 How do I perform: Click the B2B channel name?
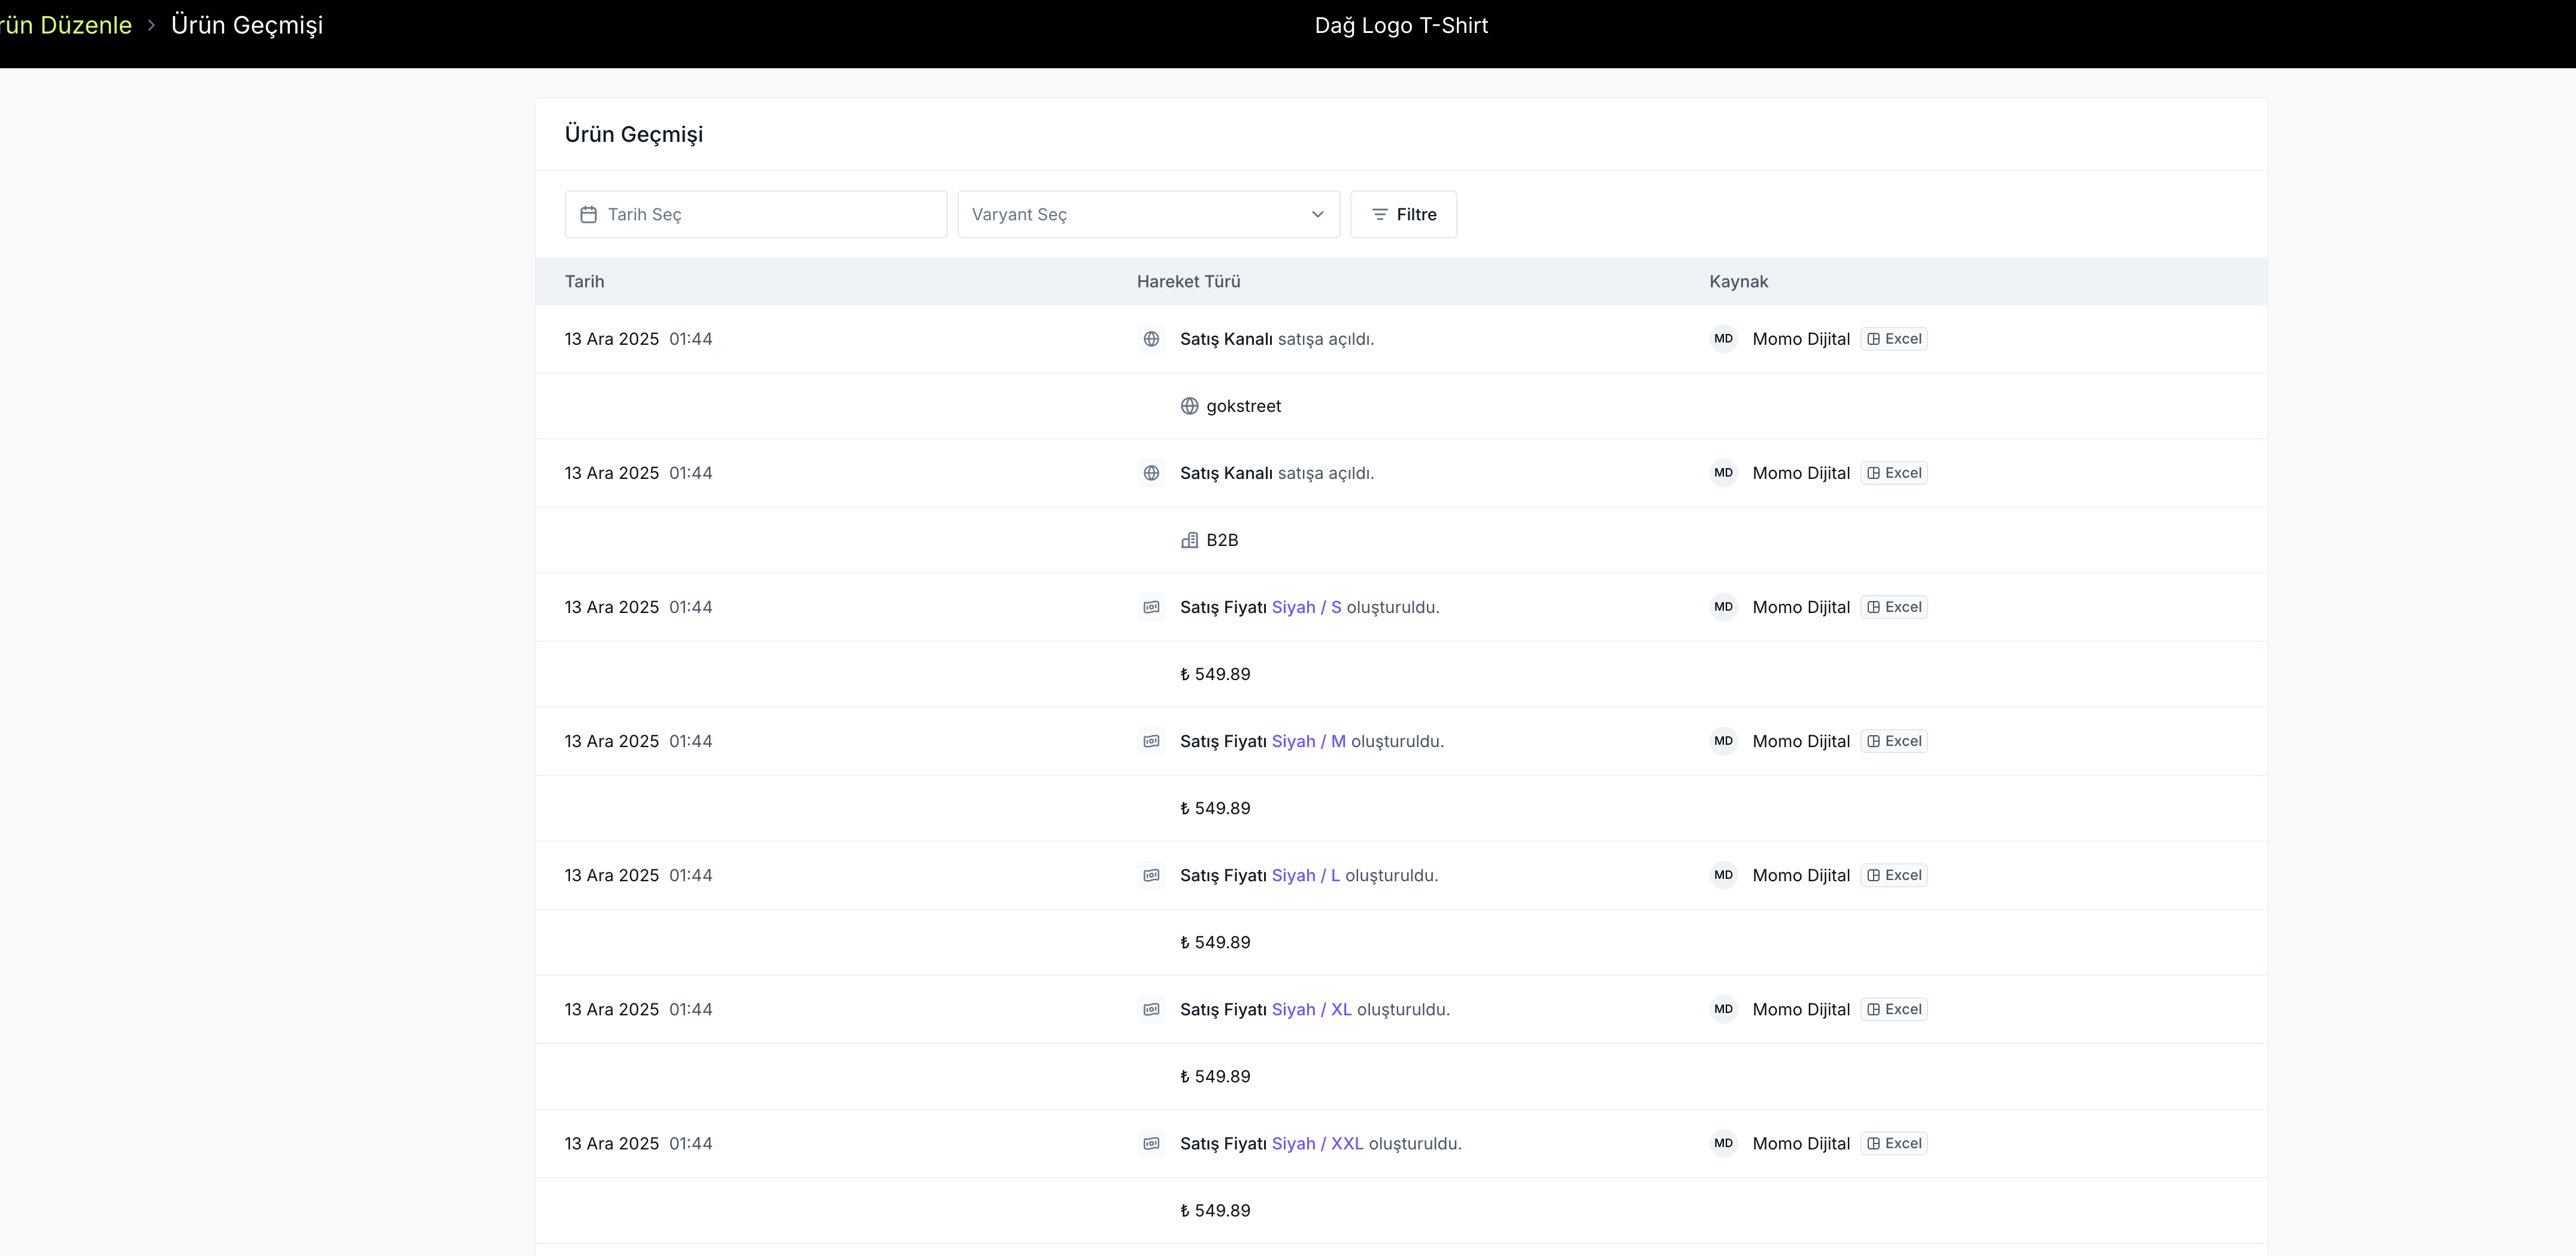[1222, 540]
